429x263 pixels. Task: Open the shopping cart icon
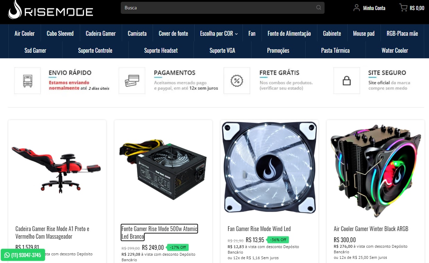click(403, 8)
